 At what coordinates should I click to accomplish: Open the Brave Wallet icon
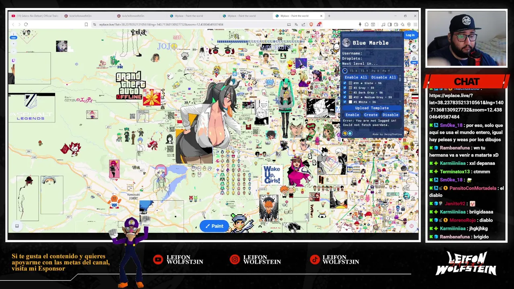[396, 24]
